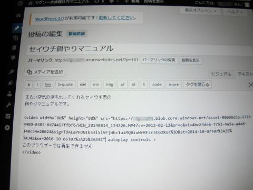
Task: Open the WordPress 4.0 link
Action: coord(50,18)
